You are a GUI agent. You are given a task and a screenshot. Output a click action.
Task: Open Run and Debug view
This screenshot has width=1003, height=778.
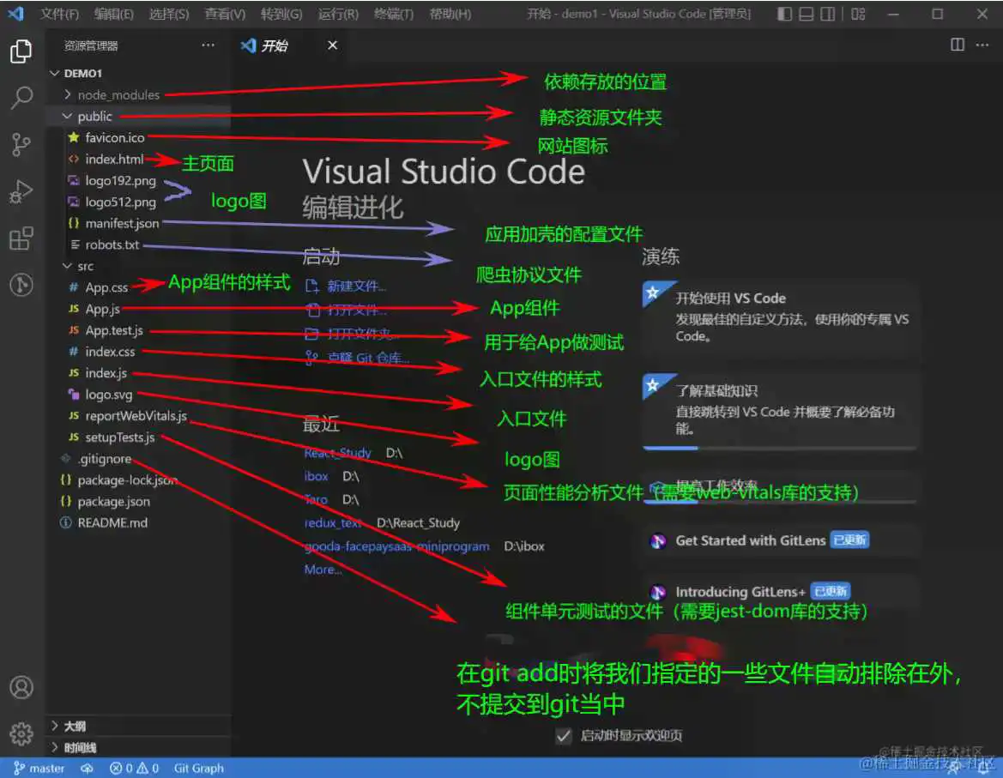(x=21, y=191)
